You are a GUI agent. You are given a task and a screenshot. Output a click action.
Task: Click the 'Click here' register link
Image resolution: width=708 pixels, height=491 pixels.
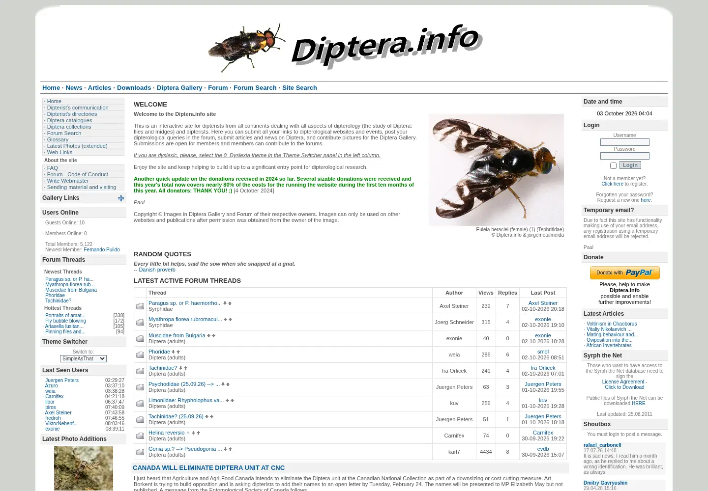tap(612, 184)
